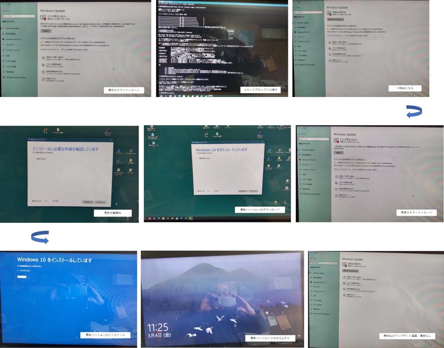Click the pause-updates icon in 最初のエラーメッセージ photo
Viewport: 444px width, 348px height.
click(43, 58)
